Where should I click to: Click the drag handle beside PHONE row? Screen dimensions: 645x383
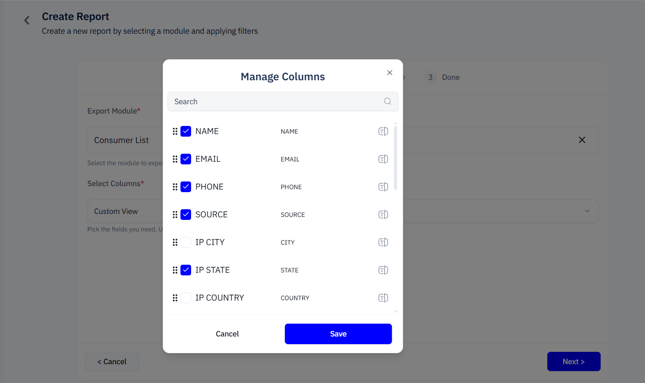(x=175, y=187)
